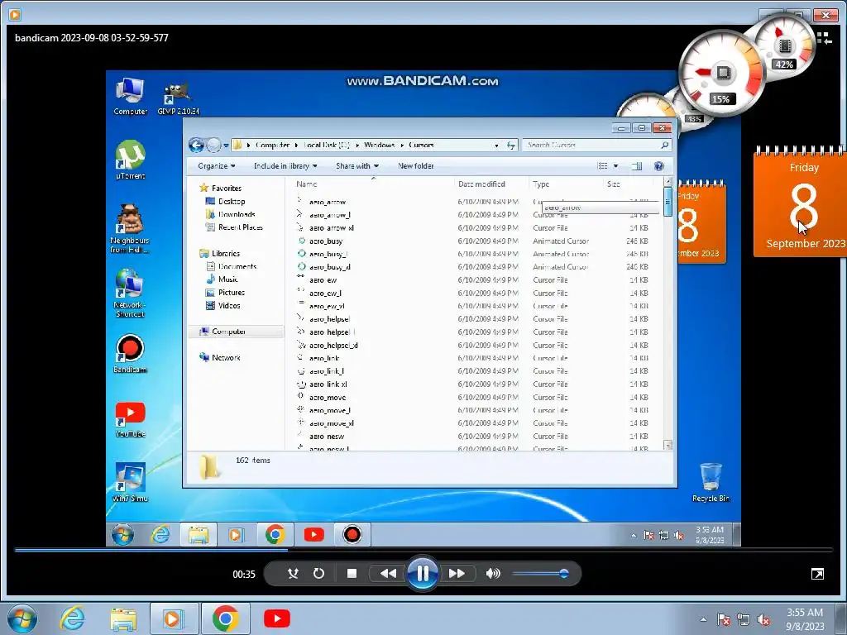Click the Back button in the Cursors window
The image size is (847, 635).
tap(196, 145)
